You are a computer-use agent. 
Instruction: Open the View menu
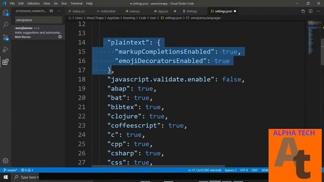coord(47,4)
